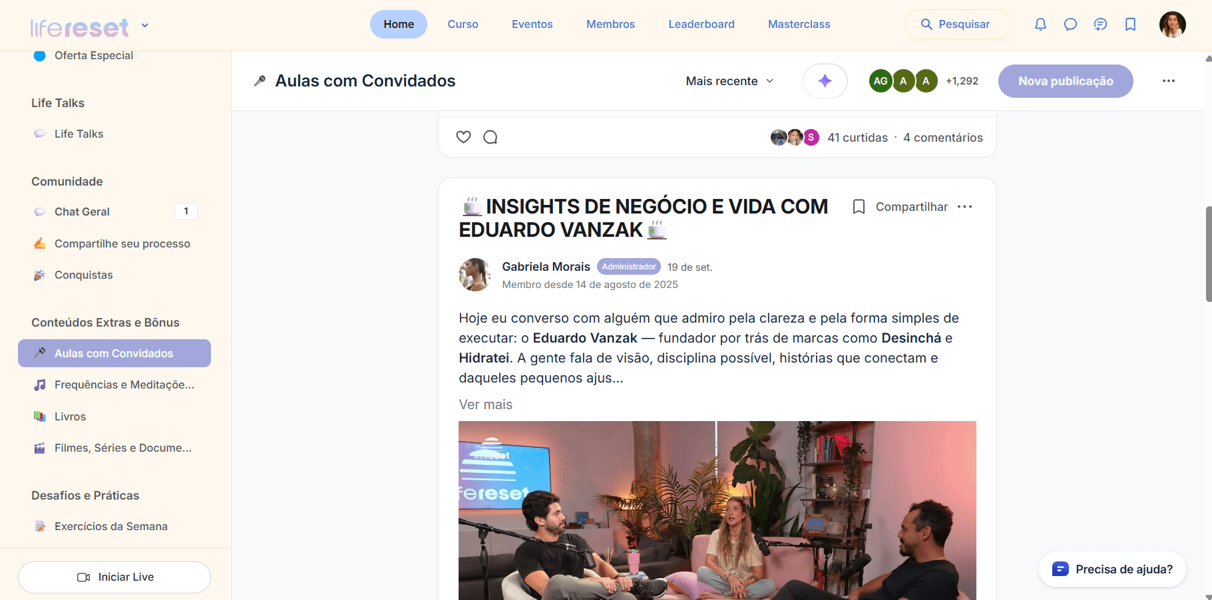Open the 4 comentários link
Image resolution: width=1212 pixels, height=600 pixels.
click(942, 138)
